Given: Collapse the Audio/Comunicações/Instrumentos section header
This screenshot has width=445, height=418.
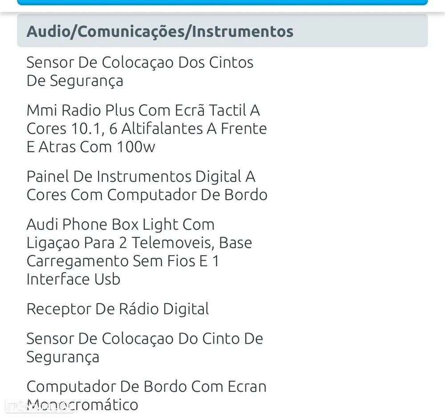Looking at the screenshot, I should pyautogui.click(x=222, y=31).
